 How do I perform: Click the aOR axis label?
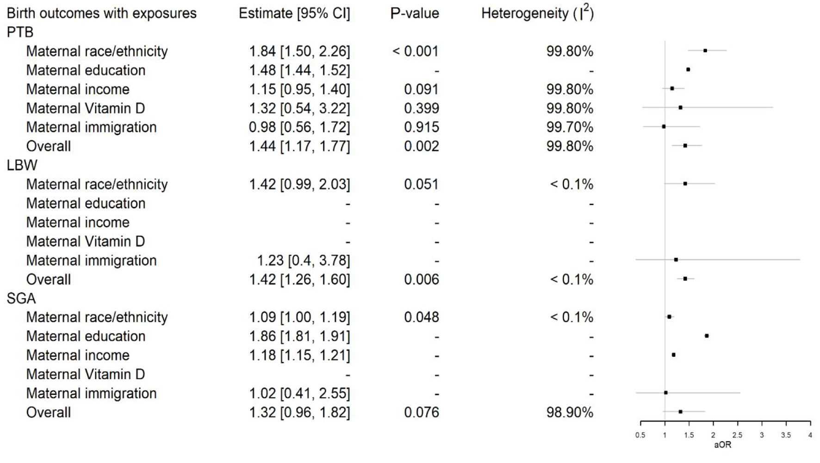point(722,445)
